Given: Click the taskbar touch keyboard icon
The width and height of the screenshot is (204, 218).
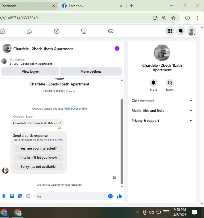Looking at the screenshot, I should click(166, 212).
